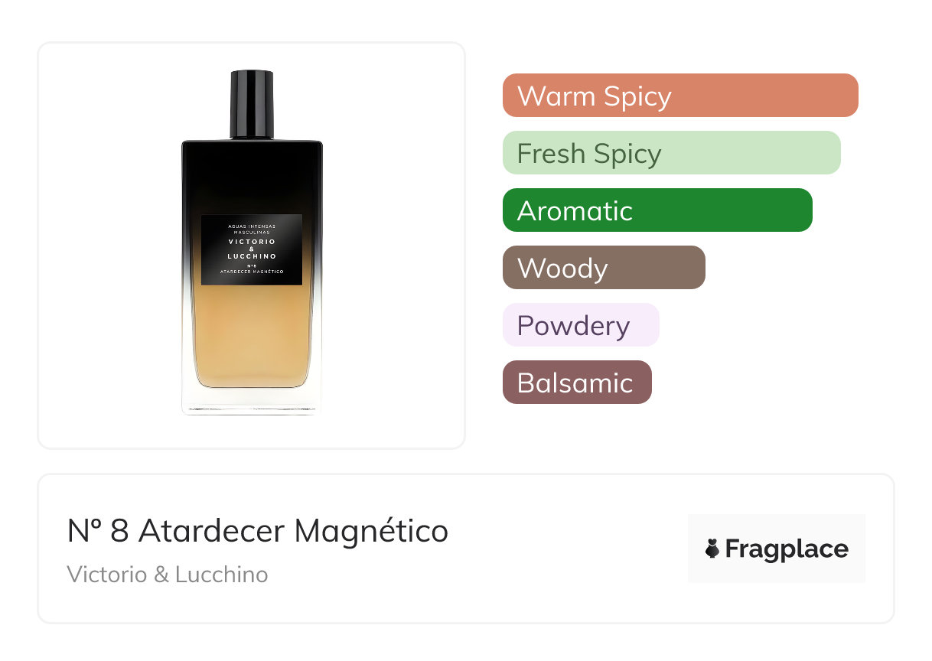Click the black bottle cap
The image size is (932, 661).
pyautogui.click(x=252, y=104)
